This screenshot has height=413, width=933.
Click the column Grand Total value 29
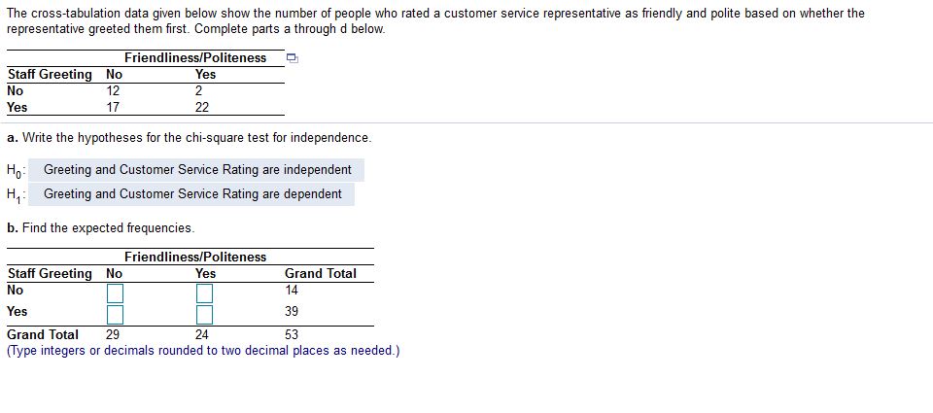click(x=113, y=334)
